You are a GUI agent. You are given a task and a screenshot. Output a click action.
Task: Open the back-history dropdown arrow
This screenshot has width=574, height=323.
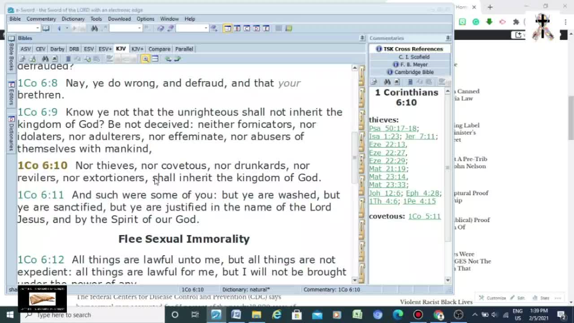[x=67, y=28]
